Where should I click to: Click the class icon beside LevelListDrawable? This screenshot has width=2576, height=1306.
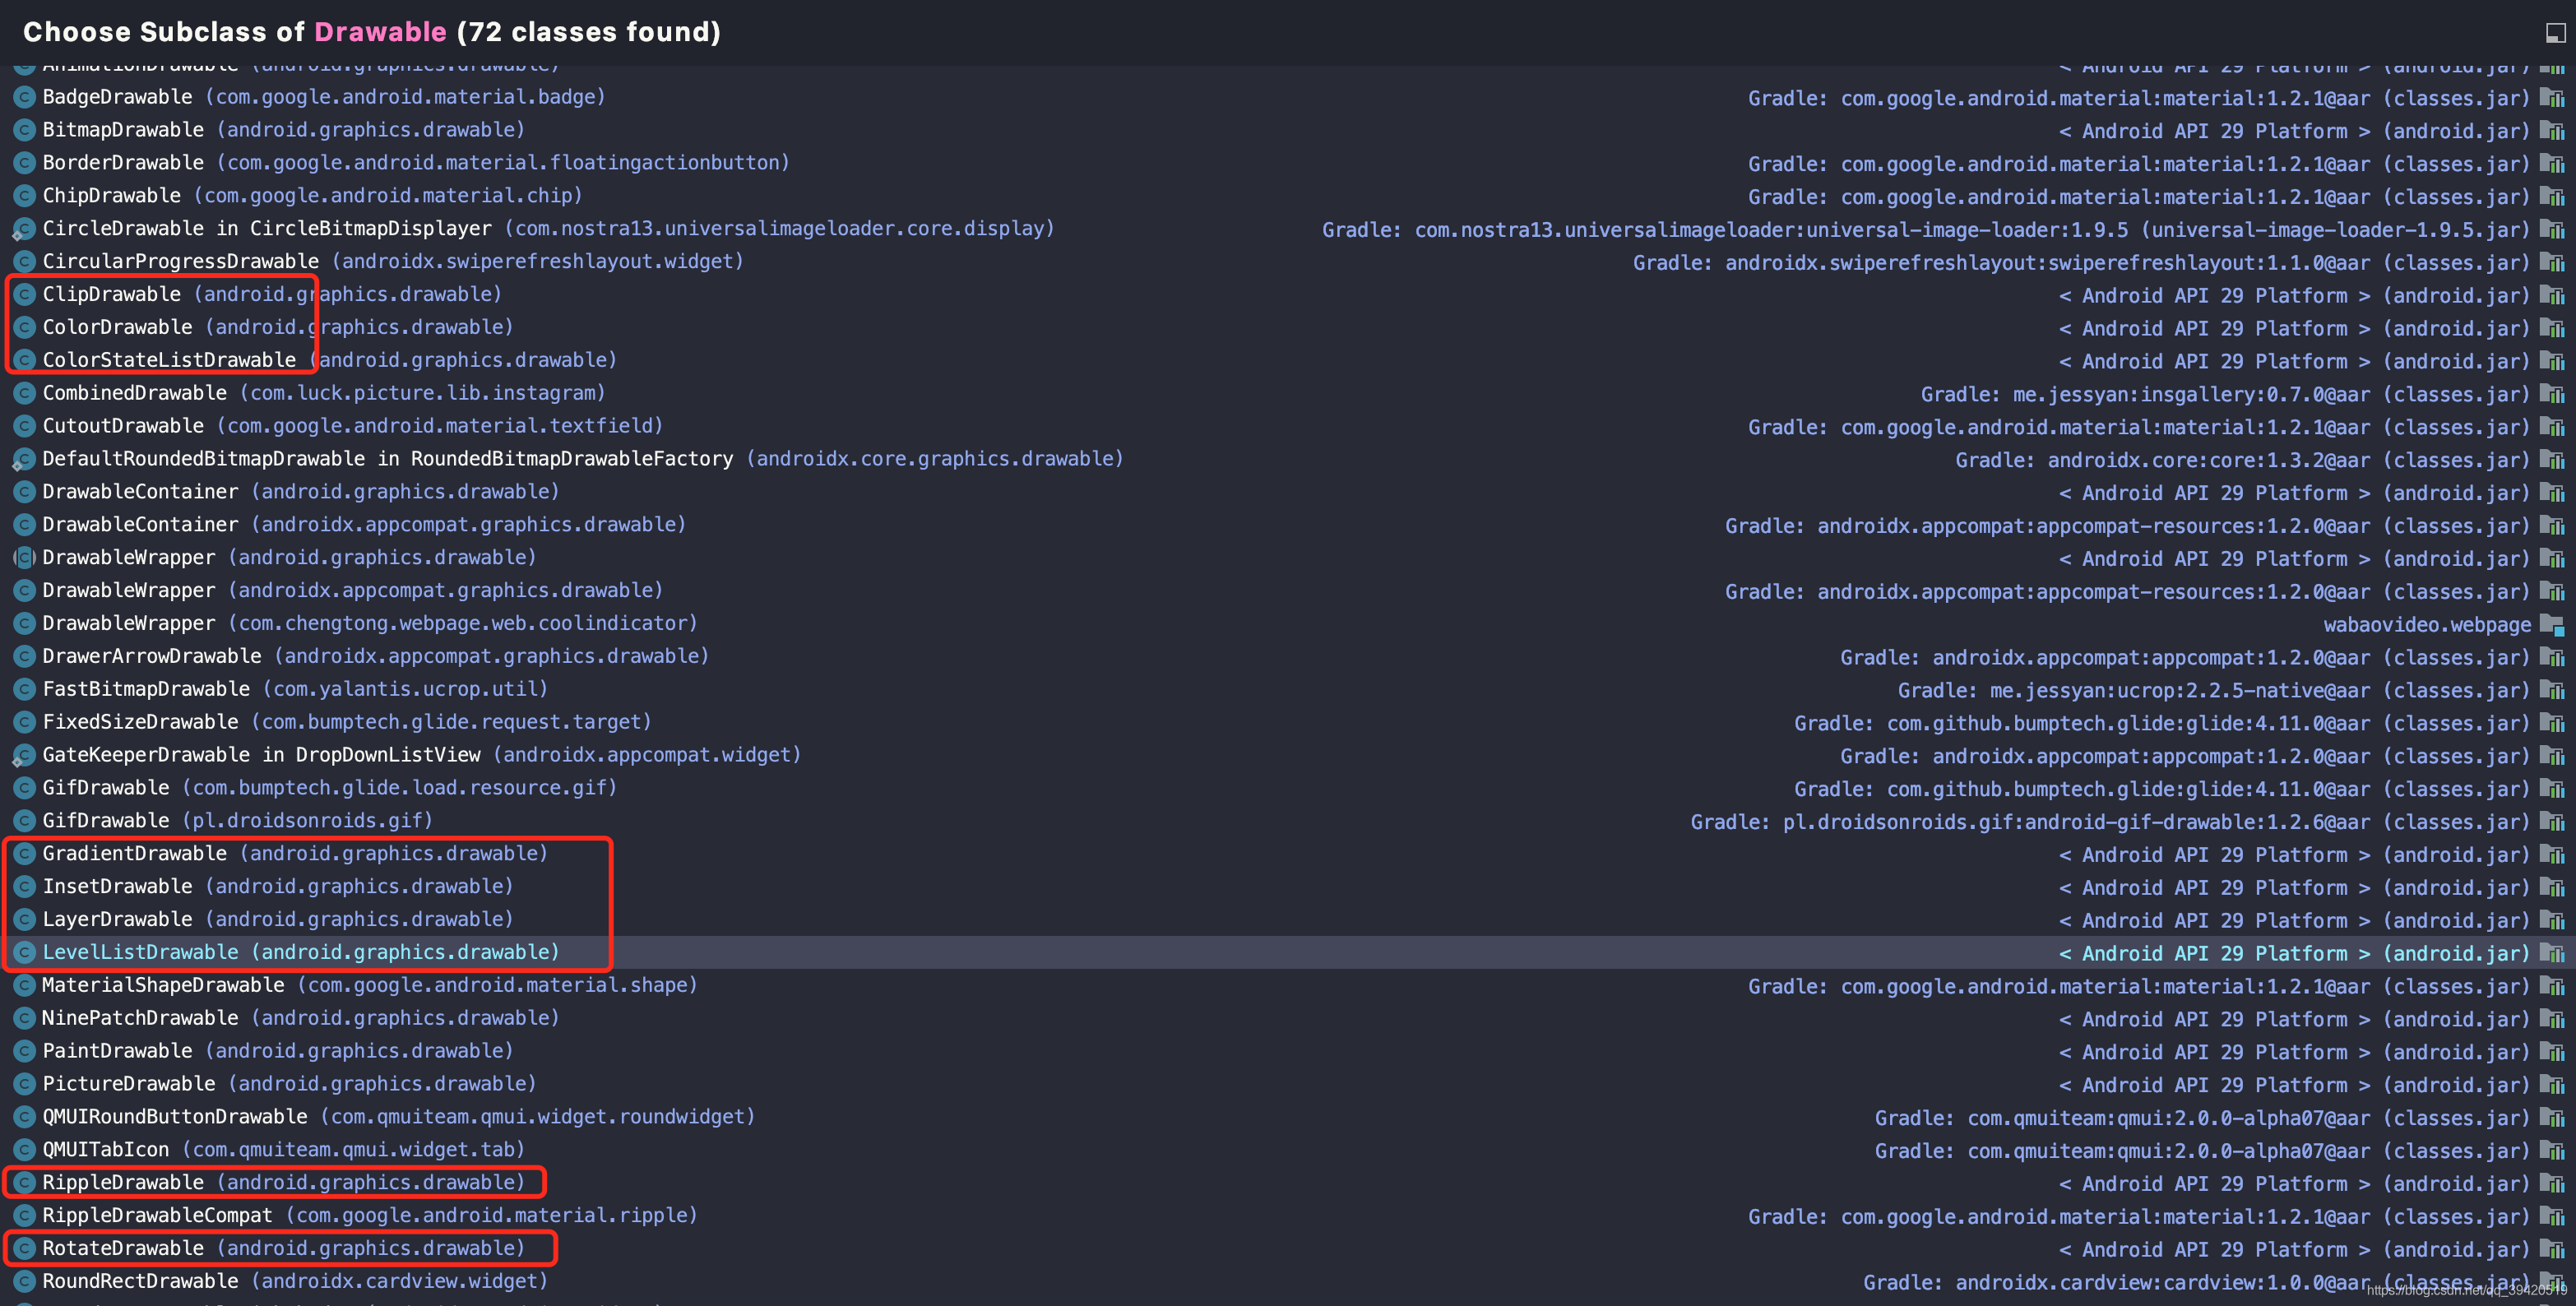[24, 953]
